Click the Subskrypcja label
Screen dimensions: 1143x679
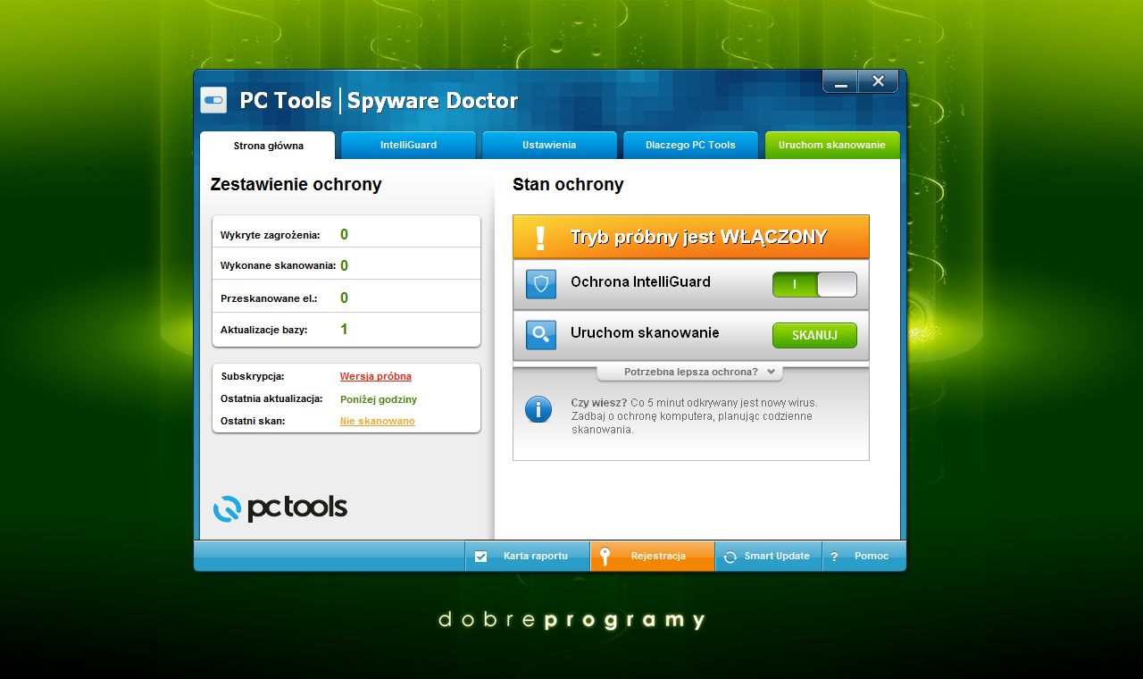tap(252, 376)
